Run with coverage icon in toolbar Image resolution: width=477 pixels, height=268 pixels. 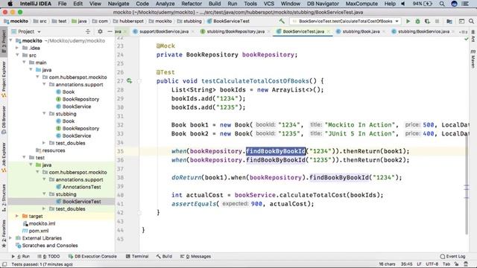coord(427,22)
